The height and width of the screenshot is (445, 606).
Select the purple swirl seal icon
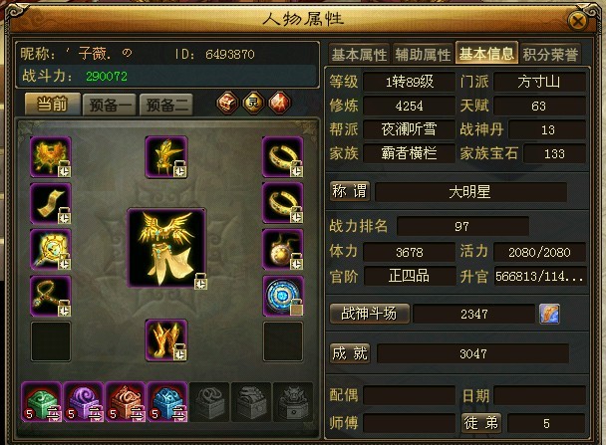[x=84, y=402]
